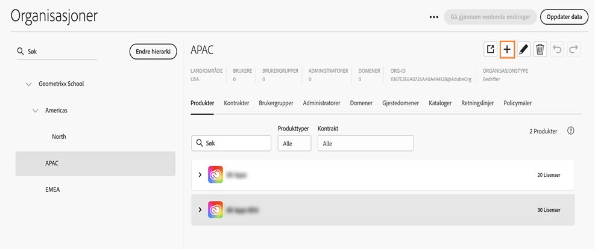Open the Administratorer tab
This screenshot has width=595, height=249.
tap(321, 103)
